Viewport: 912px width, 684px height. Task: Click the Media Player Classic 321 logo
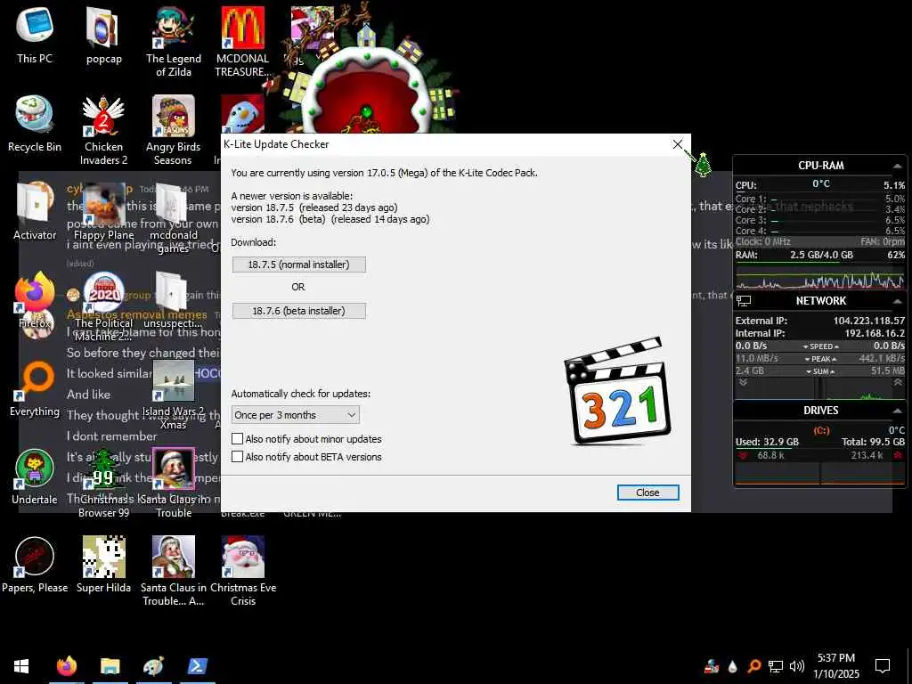(x=617, y=391)
